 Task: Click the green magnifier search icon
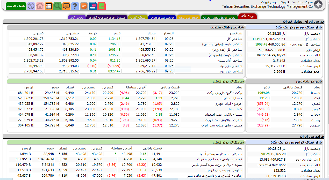click(57, 6)
